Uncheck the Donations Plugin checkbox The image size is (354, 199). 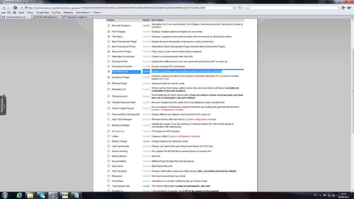coord(109,77)
